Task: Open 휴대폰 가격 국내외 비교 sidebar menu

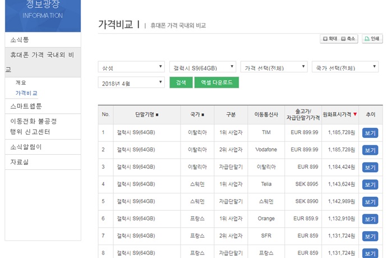Action: [x=43, y=62]
